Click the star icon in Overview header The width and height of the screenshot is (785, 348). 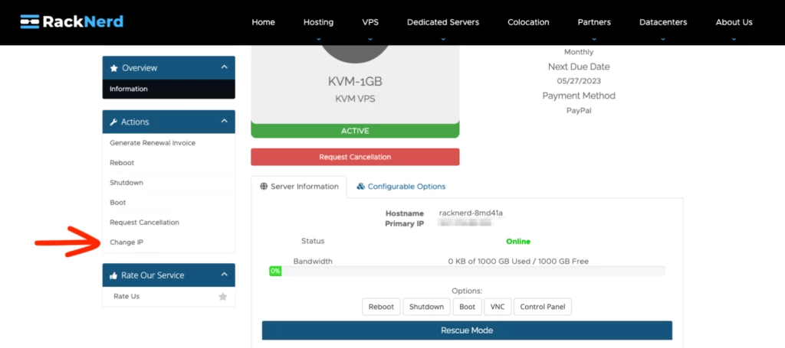tap(113, 68)
